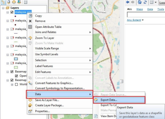Click the grey Forward arrow in search window
The height and width of the screenshot is (119, 165).
(133, 2)
